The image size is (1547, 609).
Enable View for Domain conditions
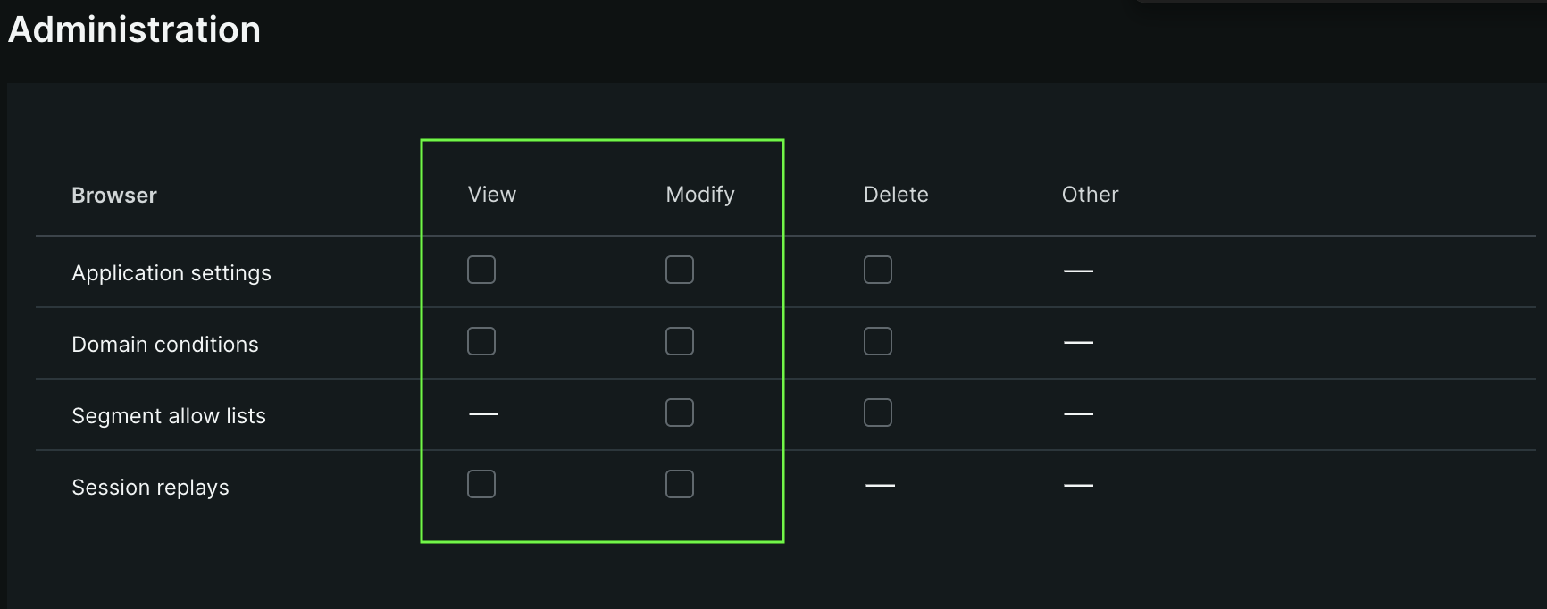[x=481, y=341]
